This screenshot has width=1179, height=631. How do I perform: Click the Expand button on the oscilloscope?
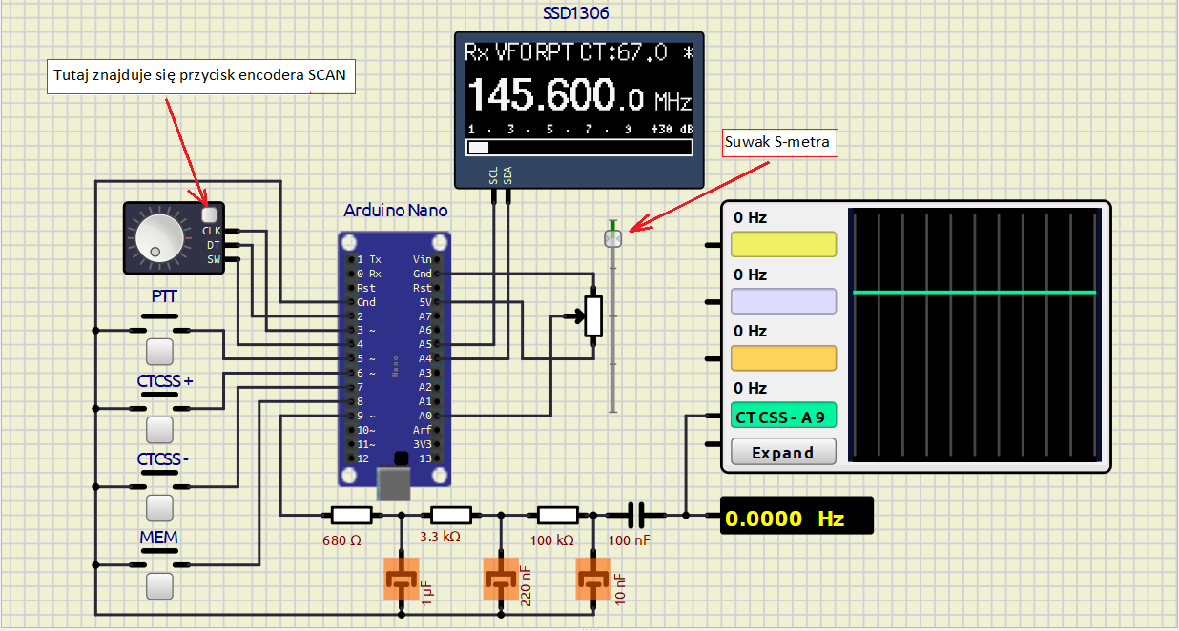point(783,452)
